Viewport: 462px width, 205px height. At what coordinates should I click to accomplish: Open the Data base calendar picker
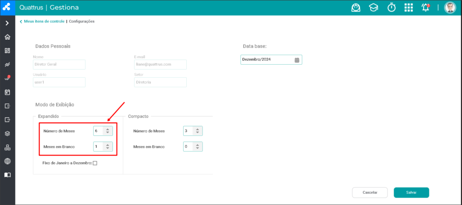pos(297,60)
